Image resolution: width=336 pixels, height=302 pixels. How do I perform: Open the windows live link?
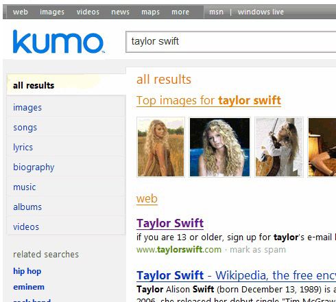click(261, 12)
